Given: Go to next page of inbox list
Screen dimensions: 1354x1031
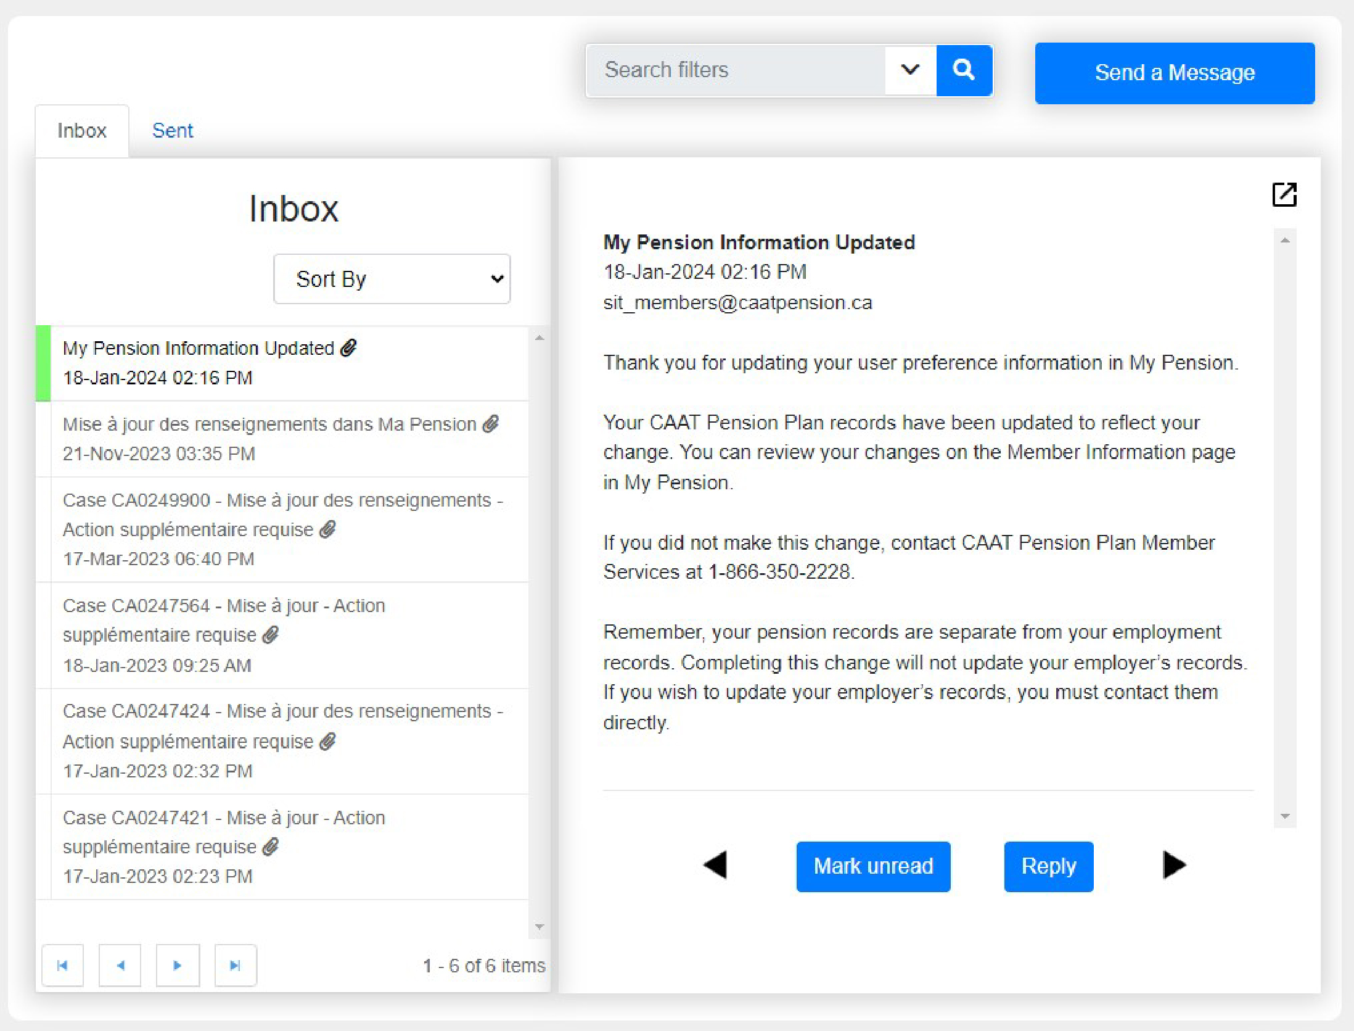Looking at the screenshot, I should click(178, 966).
